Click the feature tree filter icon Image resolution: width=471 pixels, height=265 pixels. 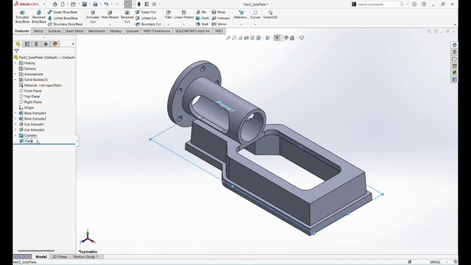click(16, 51)
